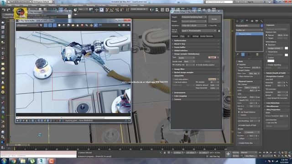The height and width of the screenshot is (164, 292).
Task: Click the Illuminant white color swatch
Action: point(286,48)
